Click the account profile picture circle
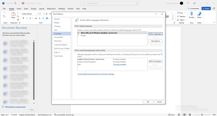217x116 pixels. pyautogui.click(x=181, y=3)
